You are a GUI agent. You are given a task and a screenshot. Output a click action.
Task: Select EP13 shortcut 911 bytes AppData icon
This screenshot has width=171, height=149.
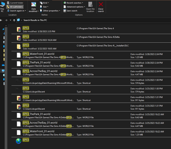[x=19, y=98]
